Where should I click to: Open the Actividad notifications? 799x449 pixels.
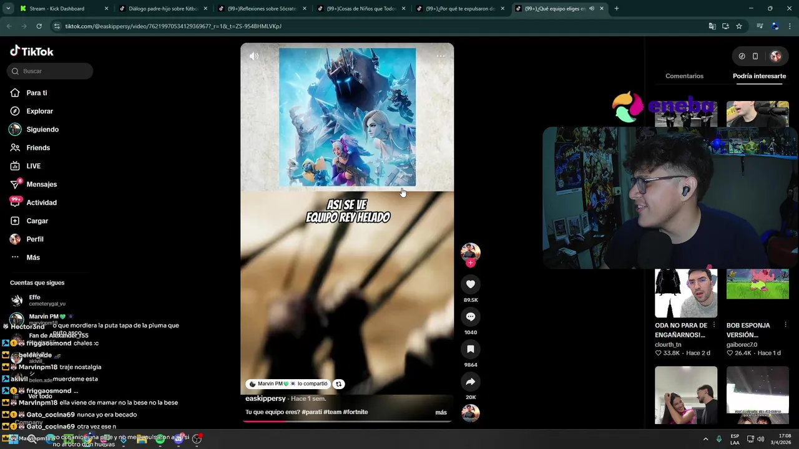41,203
